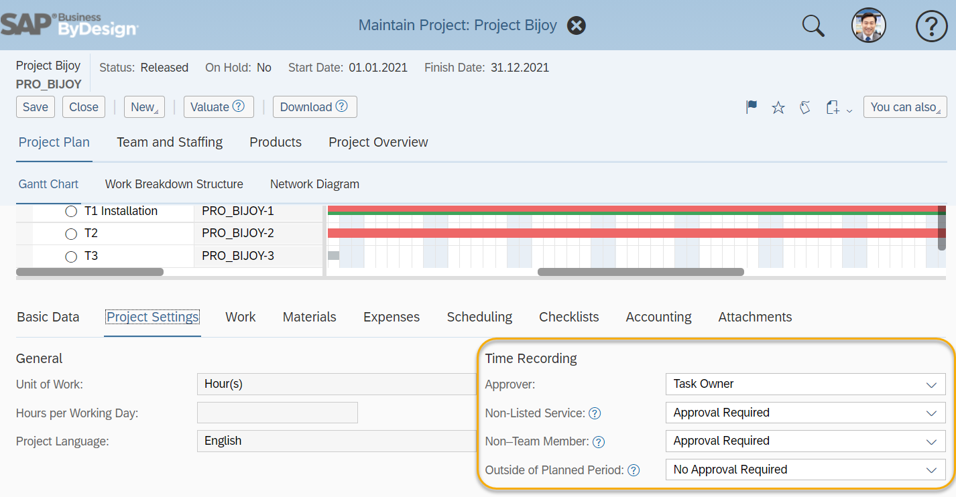Open the help question mark icon
Viewport: 956px width, 497px height.
pyautogui.click(x=931, y=25)
